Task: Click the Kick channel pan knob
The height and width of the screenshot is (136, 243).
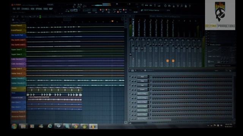Action: tap(133, 77)
